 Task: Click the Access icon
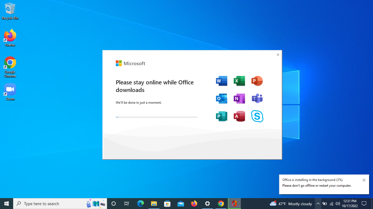(239, 116)
